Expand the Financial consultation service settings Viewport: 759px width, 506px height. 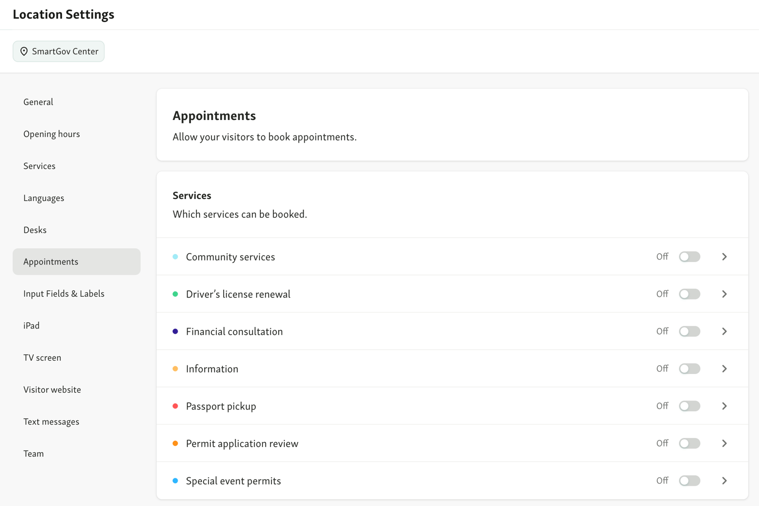pyautogui.click(x=724, y=331)
